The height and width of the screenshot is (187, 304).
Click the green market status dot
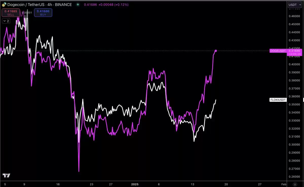pyautogui.click(x=77, y=5)
